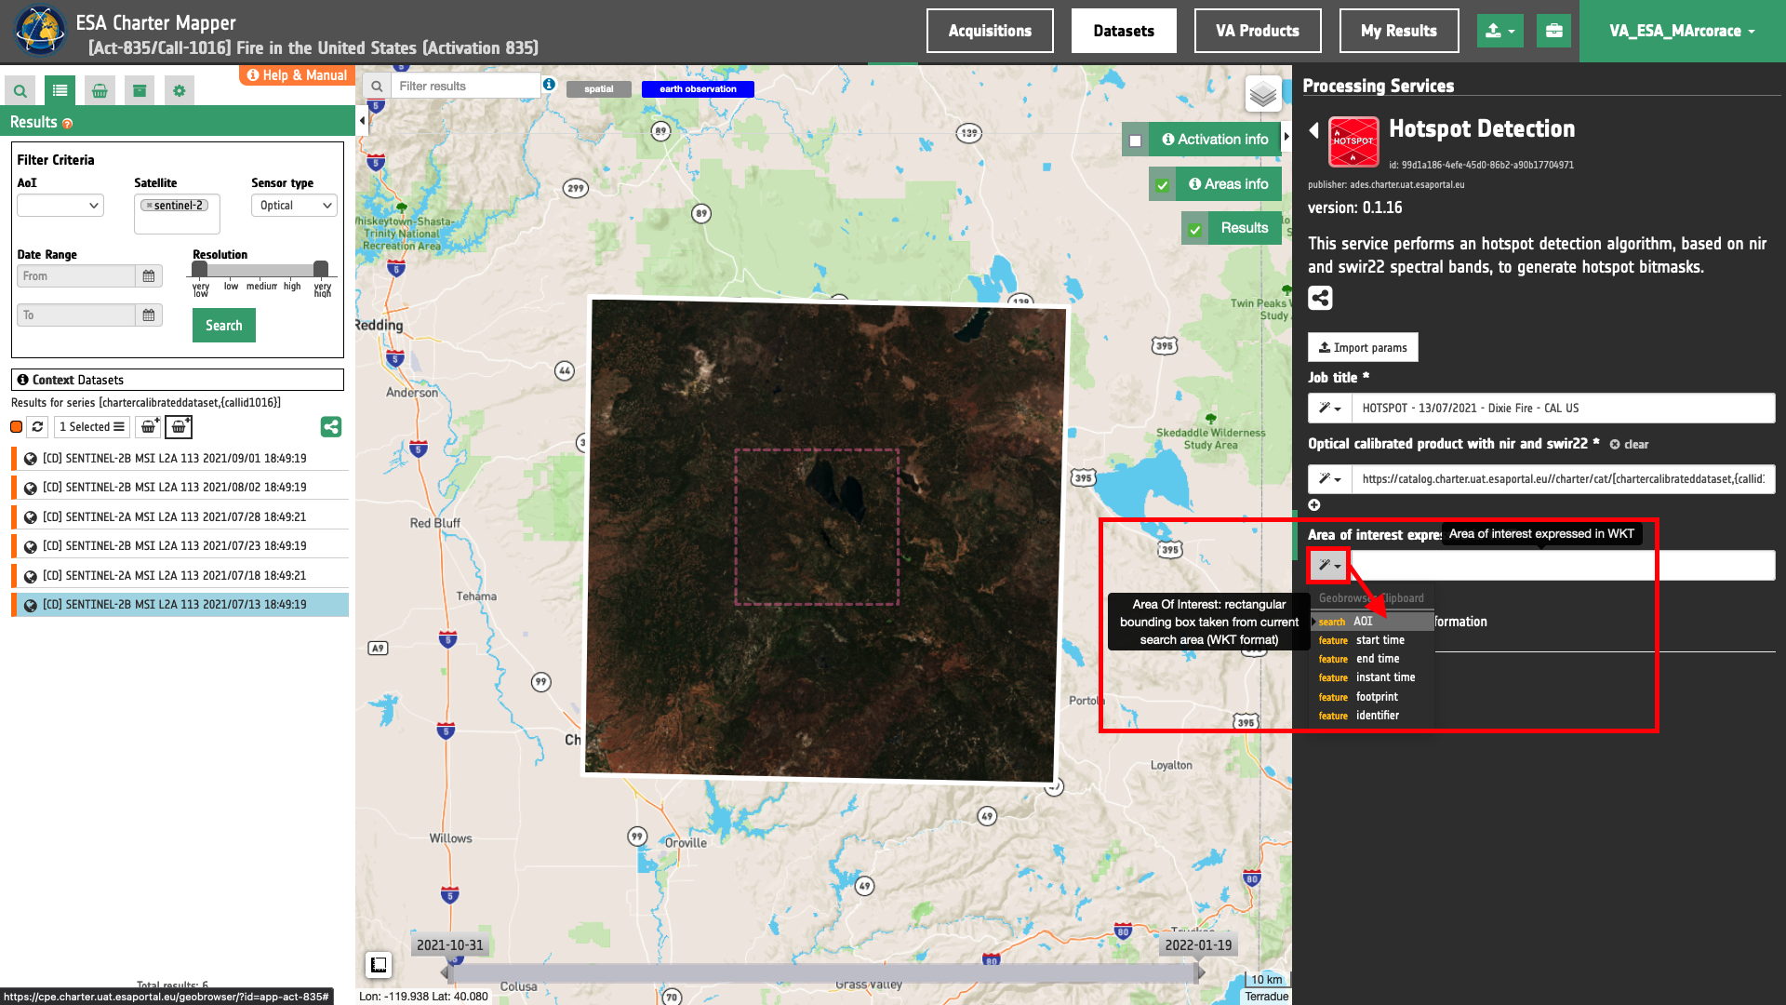Toggle the Areas info checkbox

(x=1163, y=185)
